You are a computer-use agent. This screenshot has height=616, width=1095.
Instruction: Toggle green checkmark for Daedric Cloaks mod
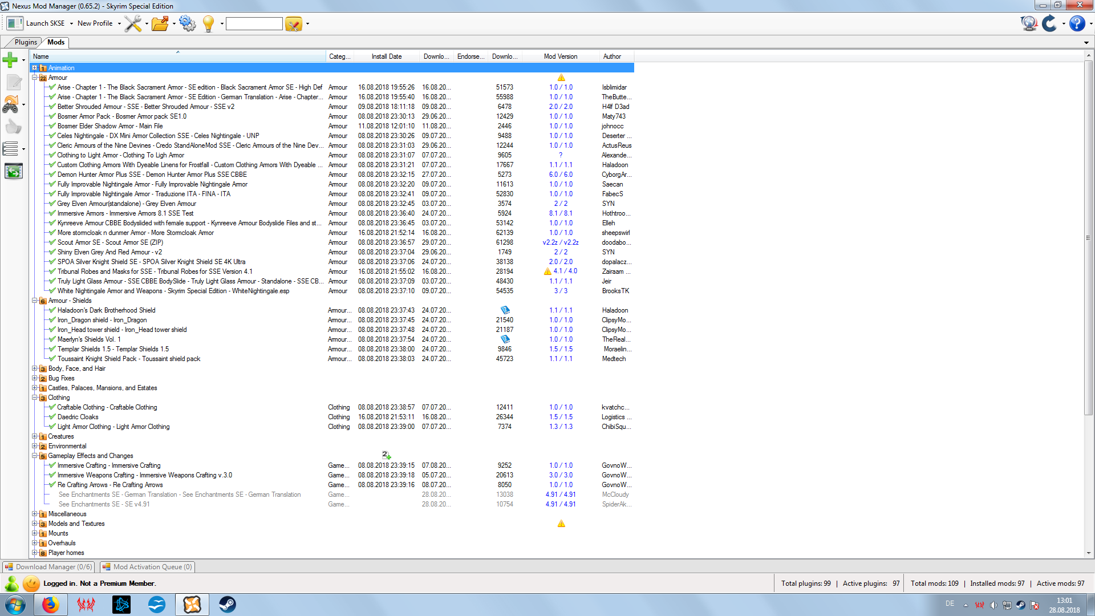point(52,417)
